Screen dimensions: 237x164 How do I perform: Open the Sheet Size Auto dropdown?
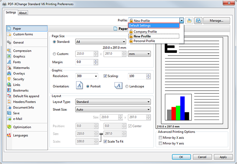113,110
